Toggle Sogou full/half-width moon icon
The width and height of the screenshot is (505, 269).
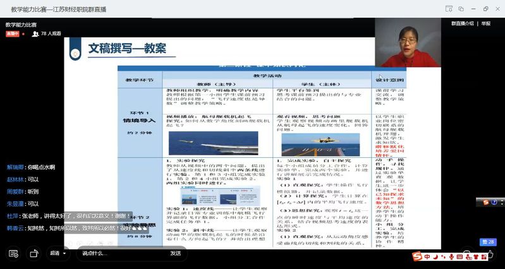(436, 257)
